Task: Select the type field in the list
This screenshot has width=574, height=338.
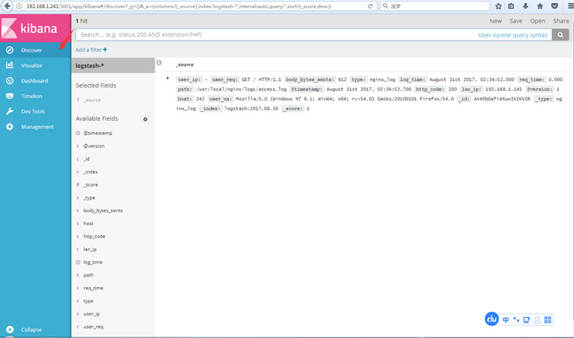Action: (89, 301)
